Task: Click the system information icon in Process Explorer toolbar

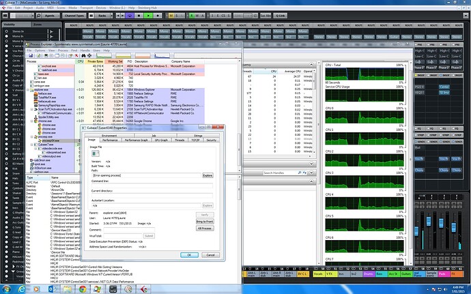Action: point(46,55)
